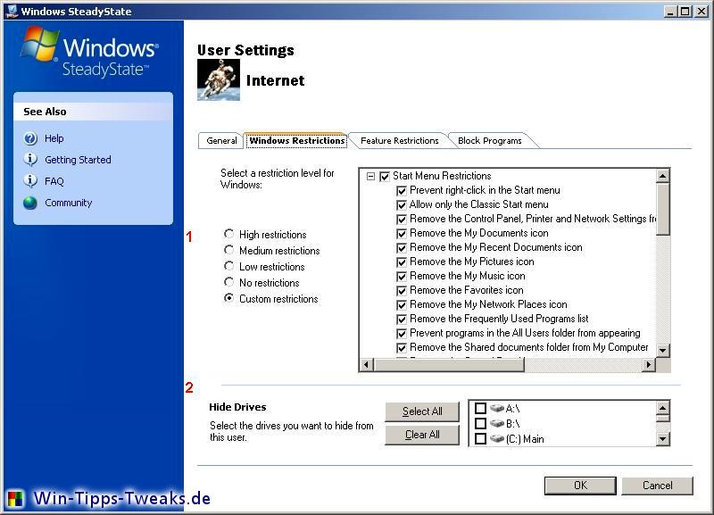The width and height of the screenshot is (714, 515).
Task: Open the Feature Restrictions tab
Action: coord(399,141)
